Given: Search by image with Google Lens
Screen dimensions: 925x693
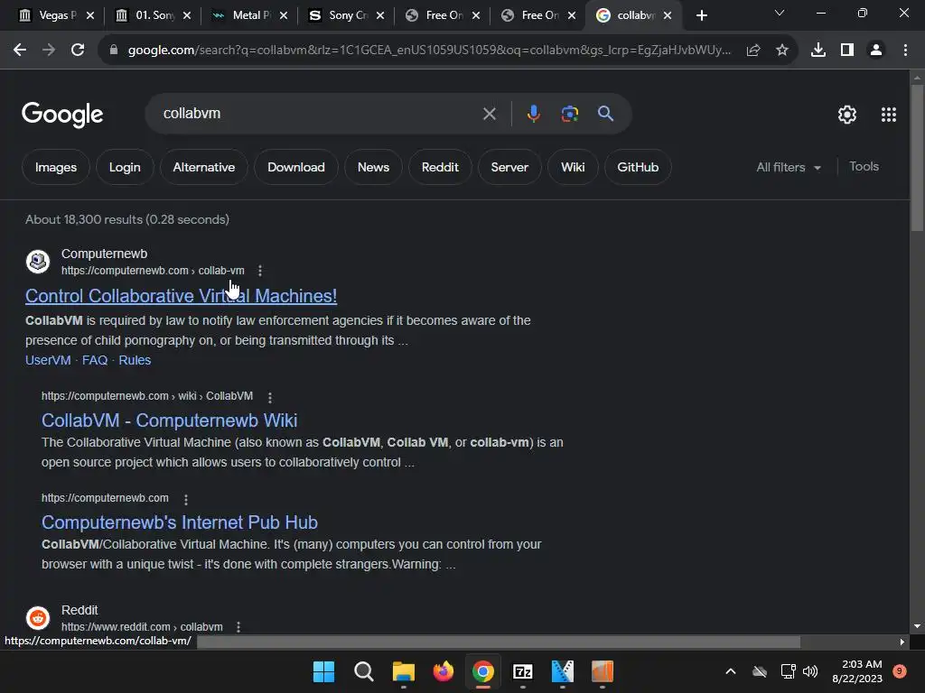Looking at the screenshot, I should [x=570, y=114].
